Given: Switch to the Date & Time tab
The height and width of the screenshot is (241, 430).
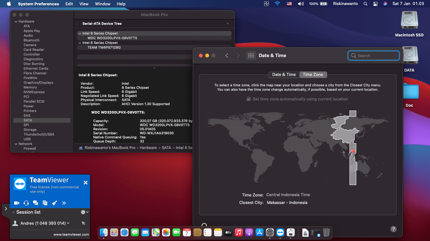Looking at the screenshot, I should 284,74.
